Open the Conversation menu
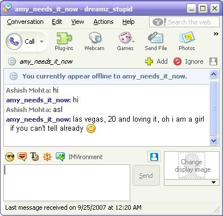The width and height of the screenshot is (223, 216). [x=25, y=22]
